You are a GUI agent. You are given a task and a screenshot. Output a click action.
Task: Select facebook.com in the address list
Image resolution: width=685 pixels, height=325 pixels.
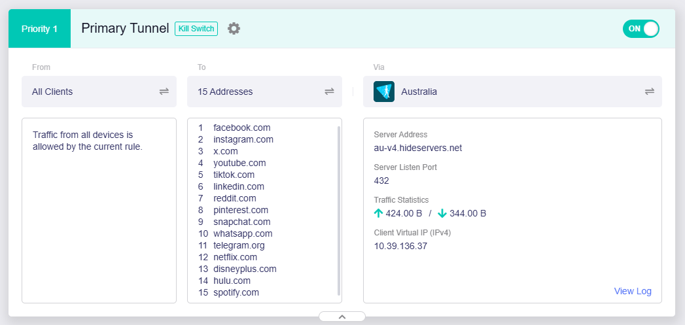pyautogui.click(x=241, y=128)
